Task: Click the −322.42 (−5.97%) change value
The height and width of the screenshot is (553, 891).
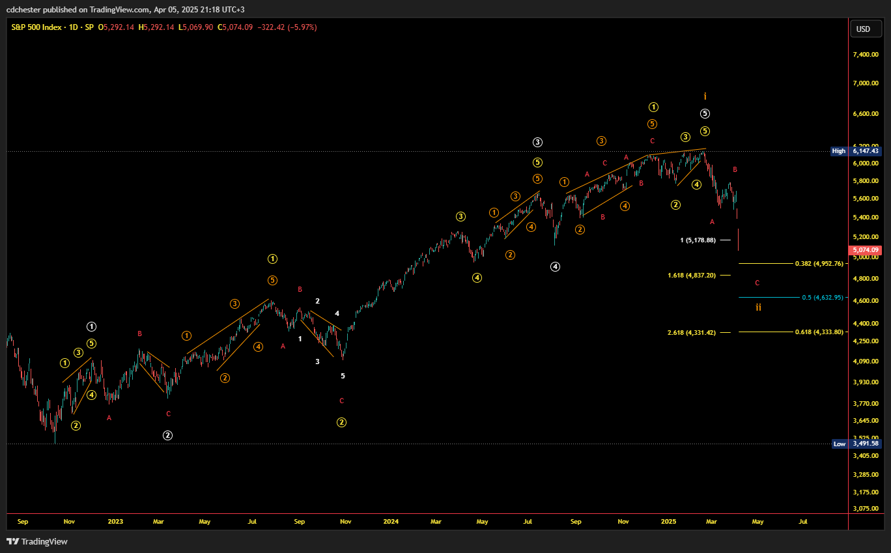Action: click(x=287, y=27)
